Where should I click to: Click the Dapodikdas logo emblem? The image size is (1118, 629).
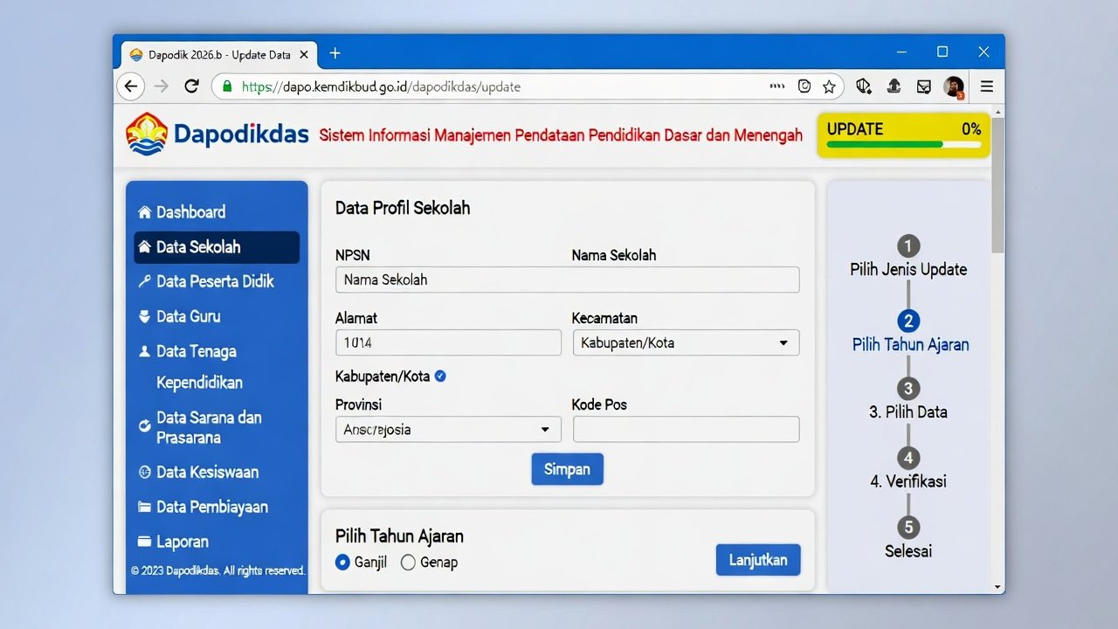(x=147, y=134)
